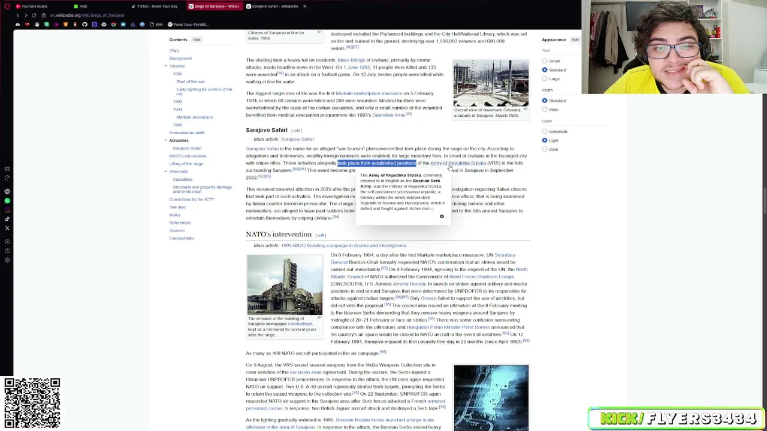Image resolution: width=767 pixels, height=431 pixels.
Task: Collapse the Timeline section in contents
Action: pos(165,66)
